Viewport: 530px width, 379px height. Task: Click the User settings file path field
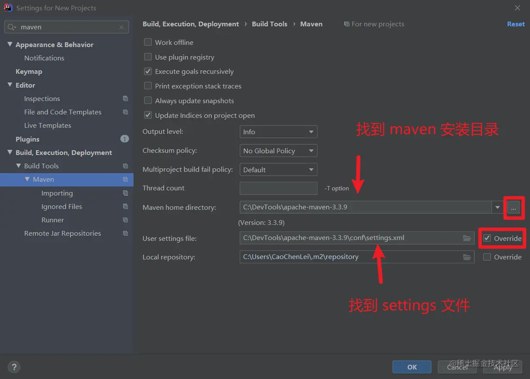[x=357, y=238]
